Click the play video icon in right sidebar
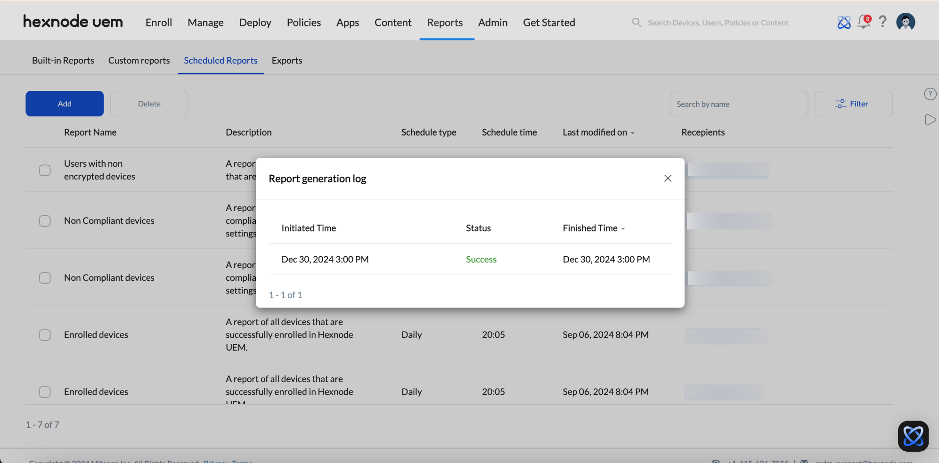The image size is (939, 463). point(930,120)
